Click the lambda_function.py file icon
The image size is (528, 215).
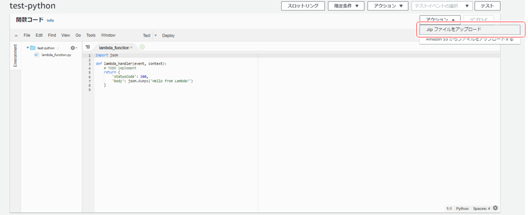coord(37,55)
